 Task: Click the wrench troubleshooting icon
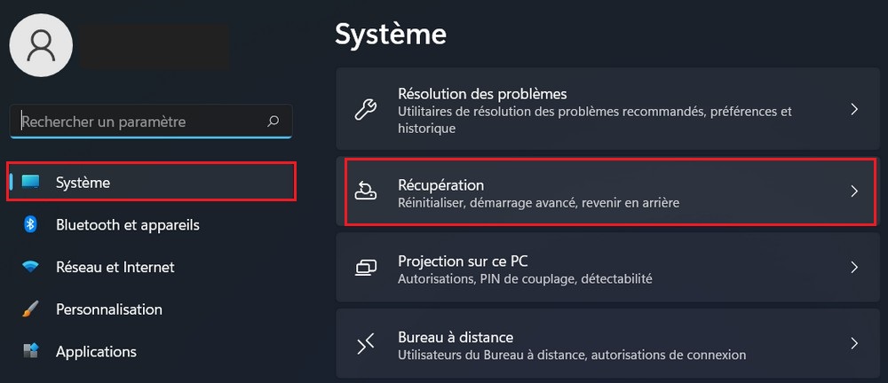366,110
